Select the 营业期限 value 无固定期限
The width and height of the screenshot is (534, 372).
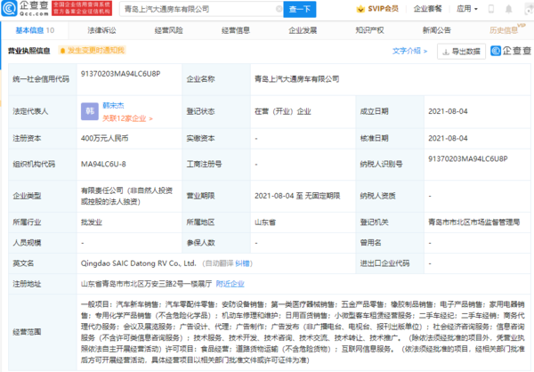tap(297, 196)
